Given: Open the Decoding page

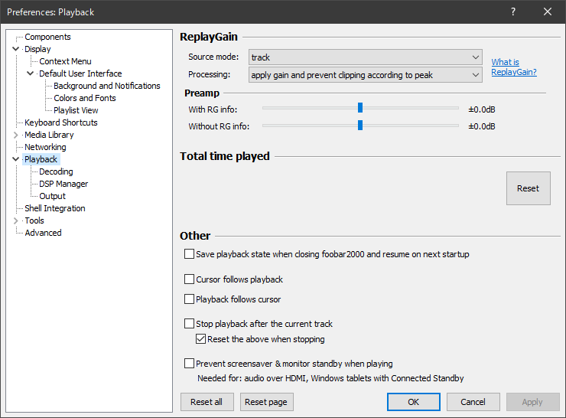Looking at the screenshot, I should coord(56,171).
